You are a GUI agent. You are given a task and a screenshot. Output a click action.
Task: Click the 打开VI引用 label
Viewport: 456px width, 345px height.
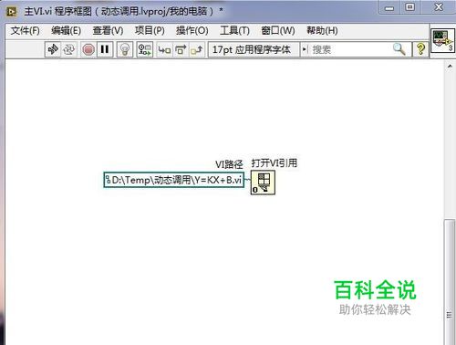click(275, 163)
